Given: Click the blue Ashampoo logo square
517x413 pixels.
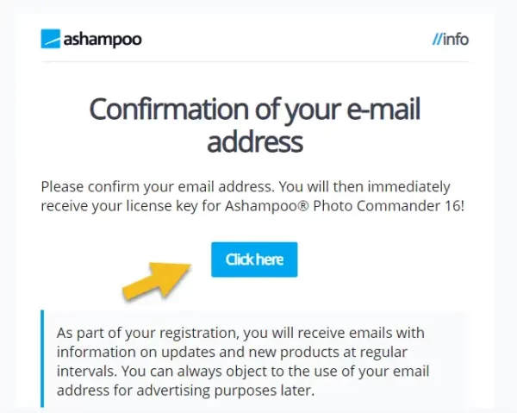Looking at the screenshot, I should [x=51, y=39].
